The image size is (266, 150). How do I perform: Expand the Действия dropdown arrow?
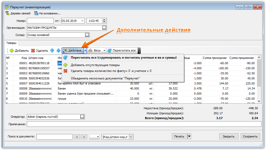85,50
